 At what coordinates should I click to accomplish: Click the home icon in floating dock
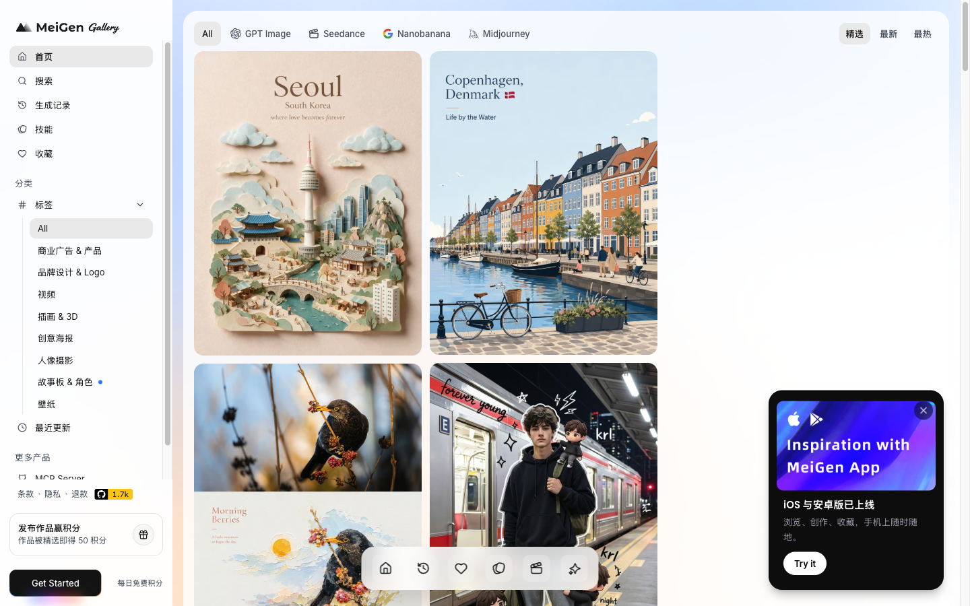point(386,568)
